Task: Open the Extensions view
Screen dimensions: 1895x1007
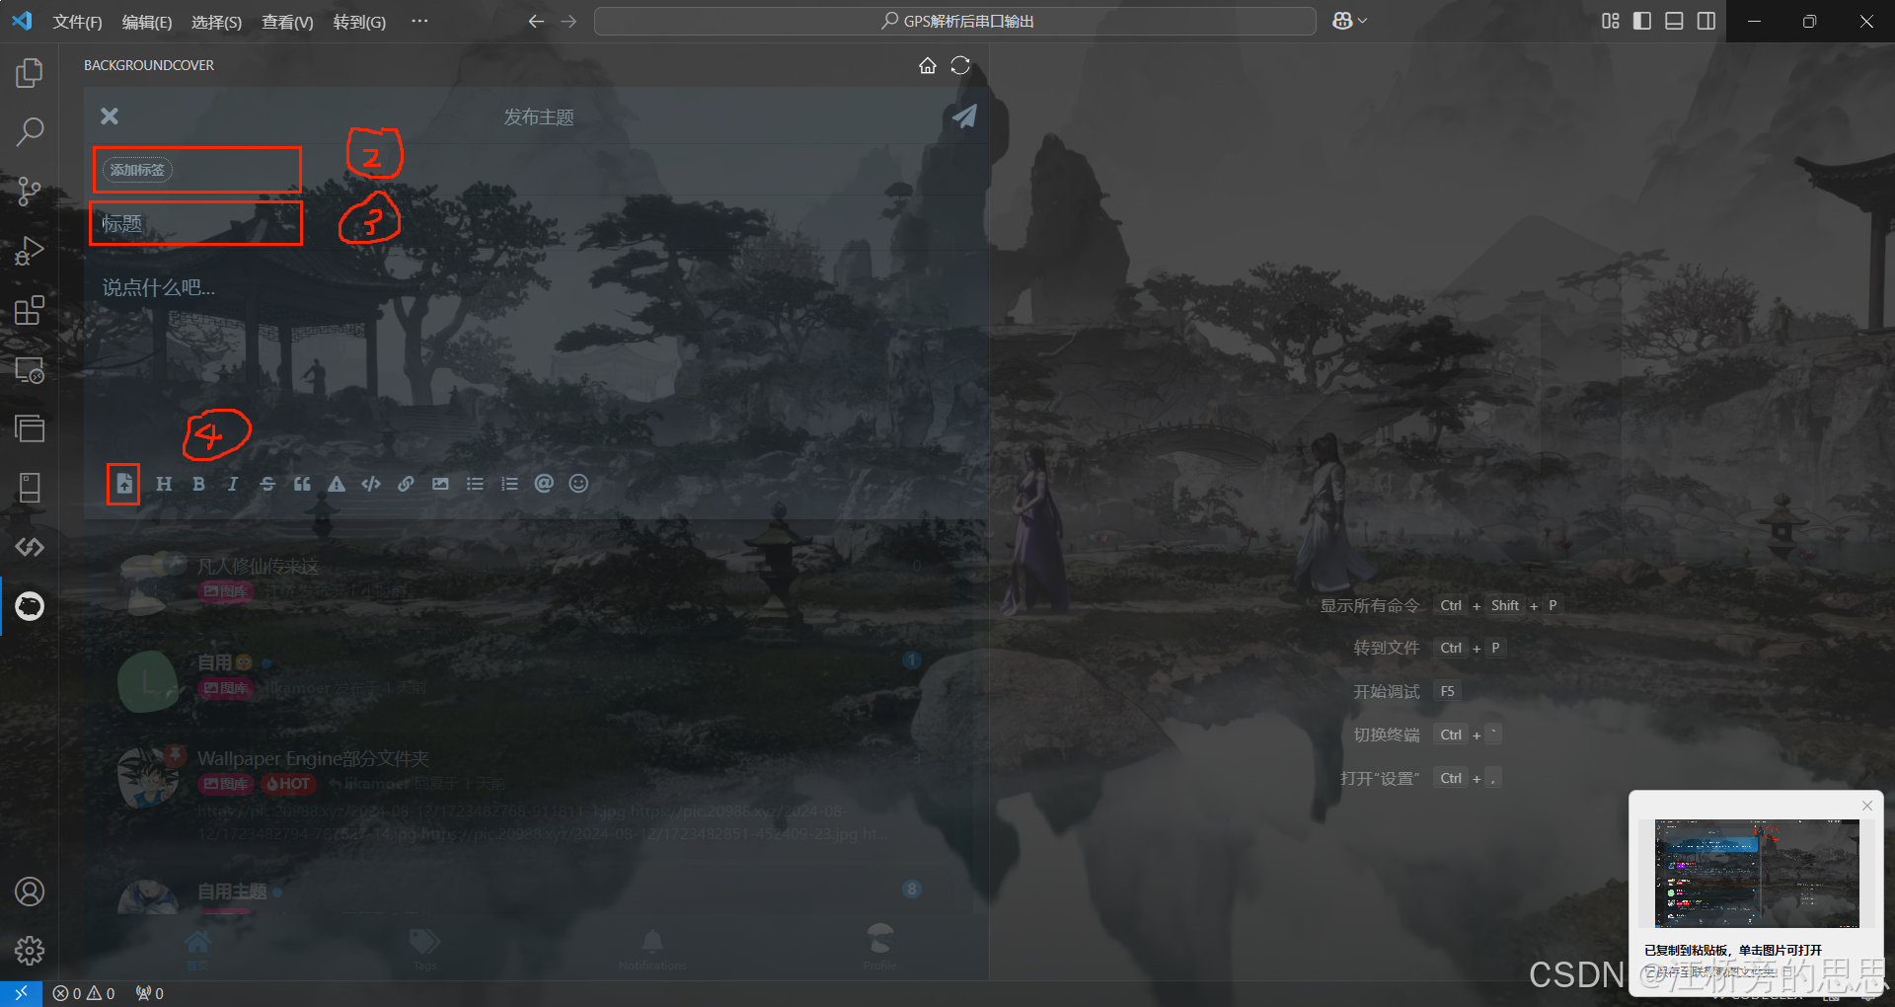Action: (x=30, y=310)
